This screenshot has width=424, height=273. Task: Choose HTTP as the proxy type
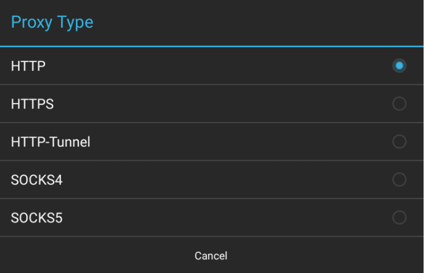[212, 66]
